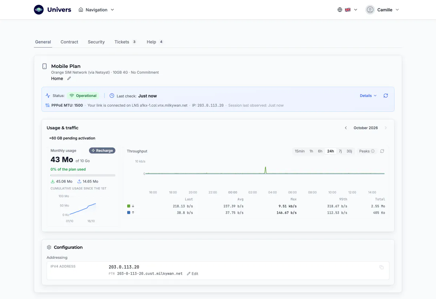Viewport: 436px width, 299px height.
Task: Select the 30j time range
Action: pyautogui.click(x=349, y=151)
